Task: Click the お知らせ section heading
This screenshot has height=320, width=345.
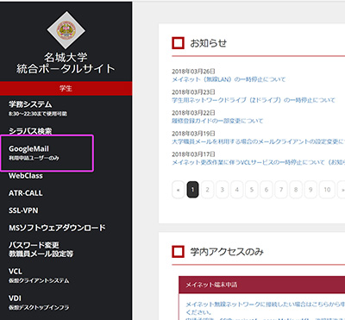Action: 208,43
